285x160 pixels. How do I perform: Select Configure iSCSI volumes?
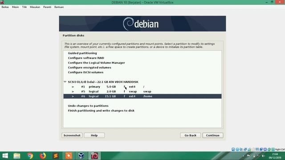tap(85, 72)
